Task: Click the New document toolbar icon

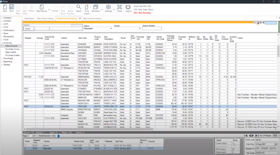Action: click(5, 7)
